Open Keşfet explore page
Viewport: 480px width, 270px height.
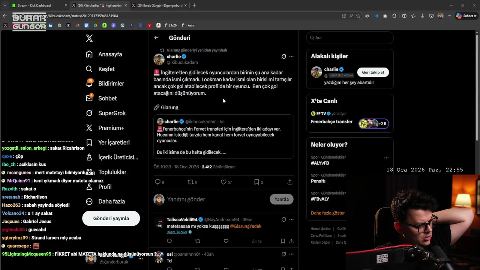pos(100,69)
